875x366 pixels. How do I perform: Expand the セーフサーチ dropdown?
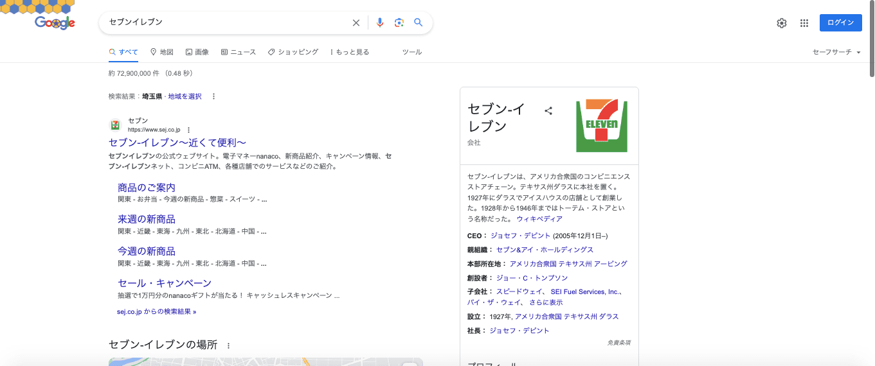click(x=836, y=52)
